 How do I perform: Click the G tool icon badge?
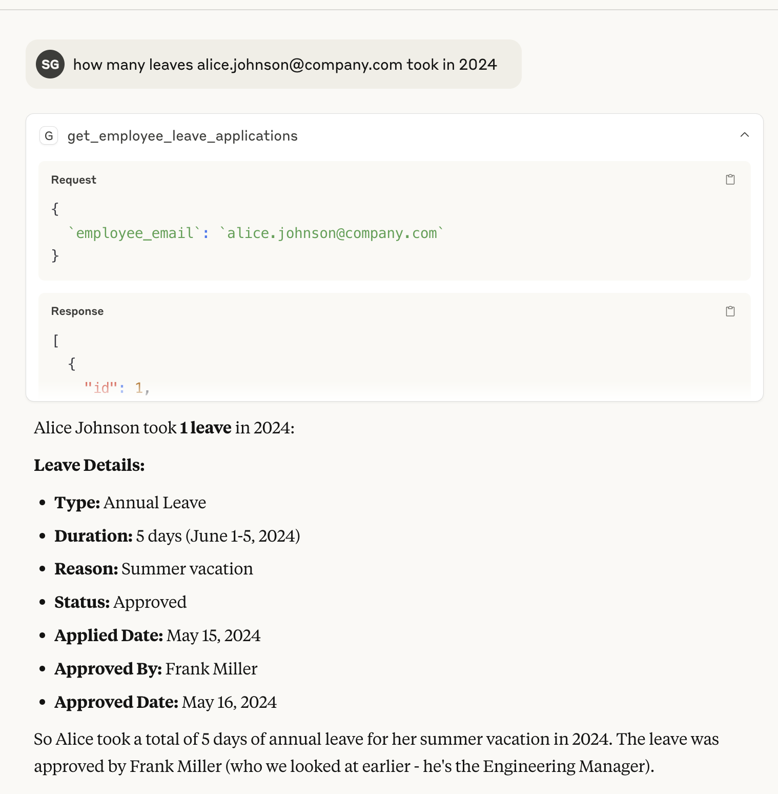pyautogui.click(x=49, y=136)
